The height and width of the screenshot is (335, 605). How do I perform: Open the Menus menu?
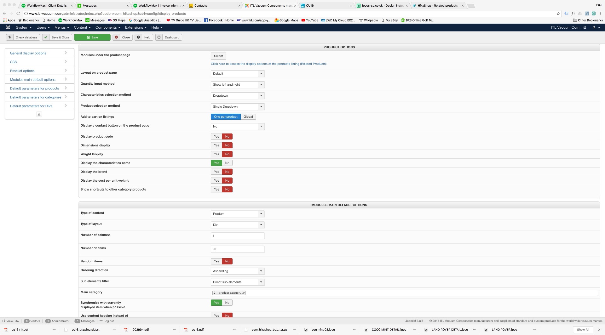pyautogui.click(x=62, y=27)
